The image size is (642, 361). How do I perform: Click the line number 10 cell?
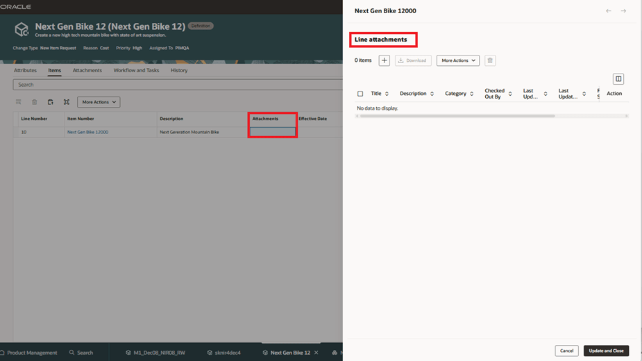[40, 132]
